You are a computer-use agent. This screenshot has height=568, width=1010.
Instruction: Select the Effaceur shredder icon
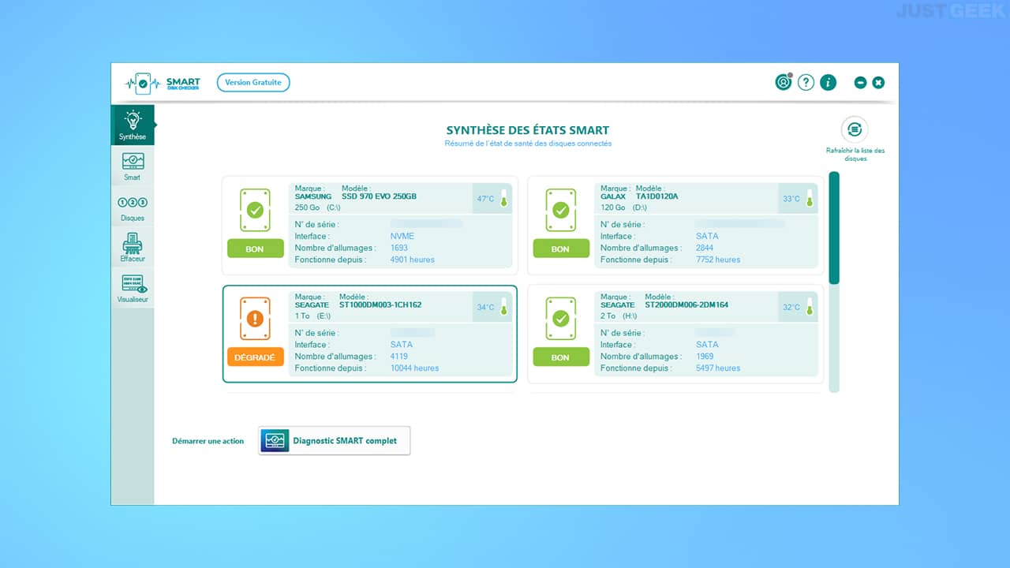(133, 248)
